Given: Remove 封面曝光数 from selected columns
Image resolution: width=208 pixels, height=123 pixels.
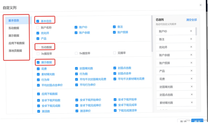Looking at the screenshot, I should pos(192,87).
